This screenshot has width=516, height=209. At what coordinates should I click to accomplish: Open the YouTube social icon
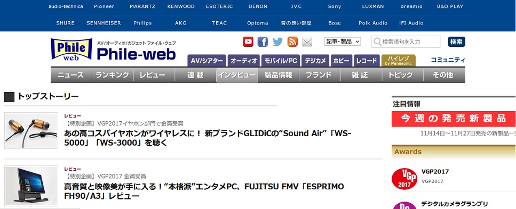(248, 41)
